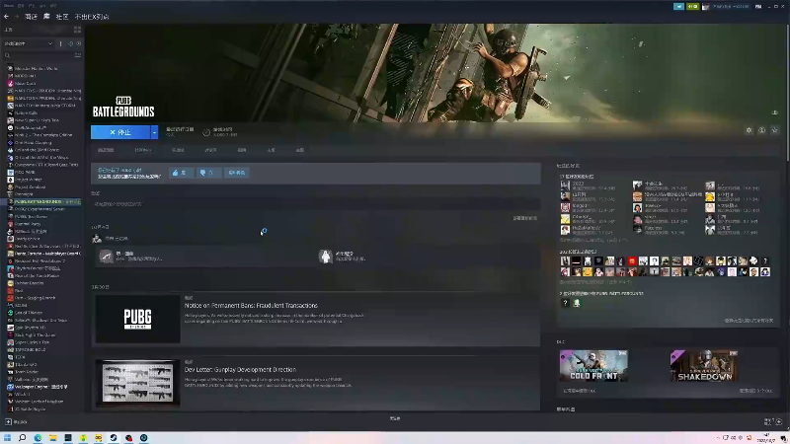Open Notice on Permanent Bans news article
The height and width of the screenshot is (444, 790).
click(251, 306)
